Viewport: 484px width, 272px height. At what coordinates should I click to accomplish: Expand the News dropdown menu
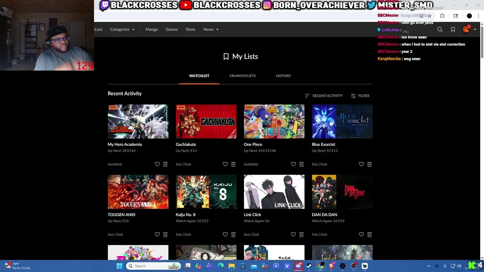(211, 29)
